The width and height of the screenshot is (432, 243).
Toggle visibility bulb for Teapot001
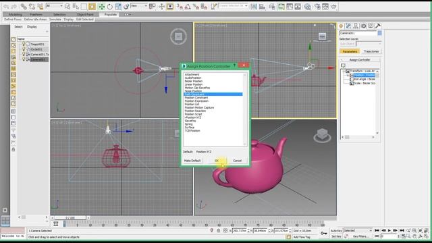click(24, 44)
